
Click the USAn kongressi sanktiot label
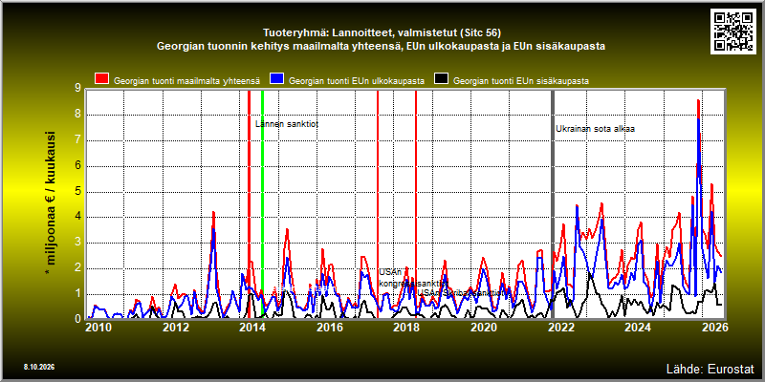pyautogui.click(x=410, y=277)
